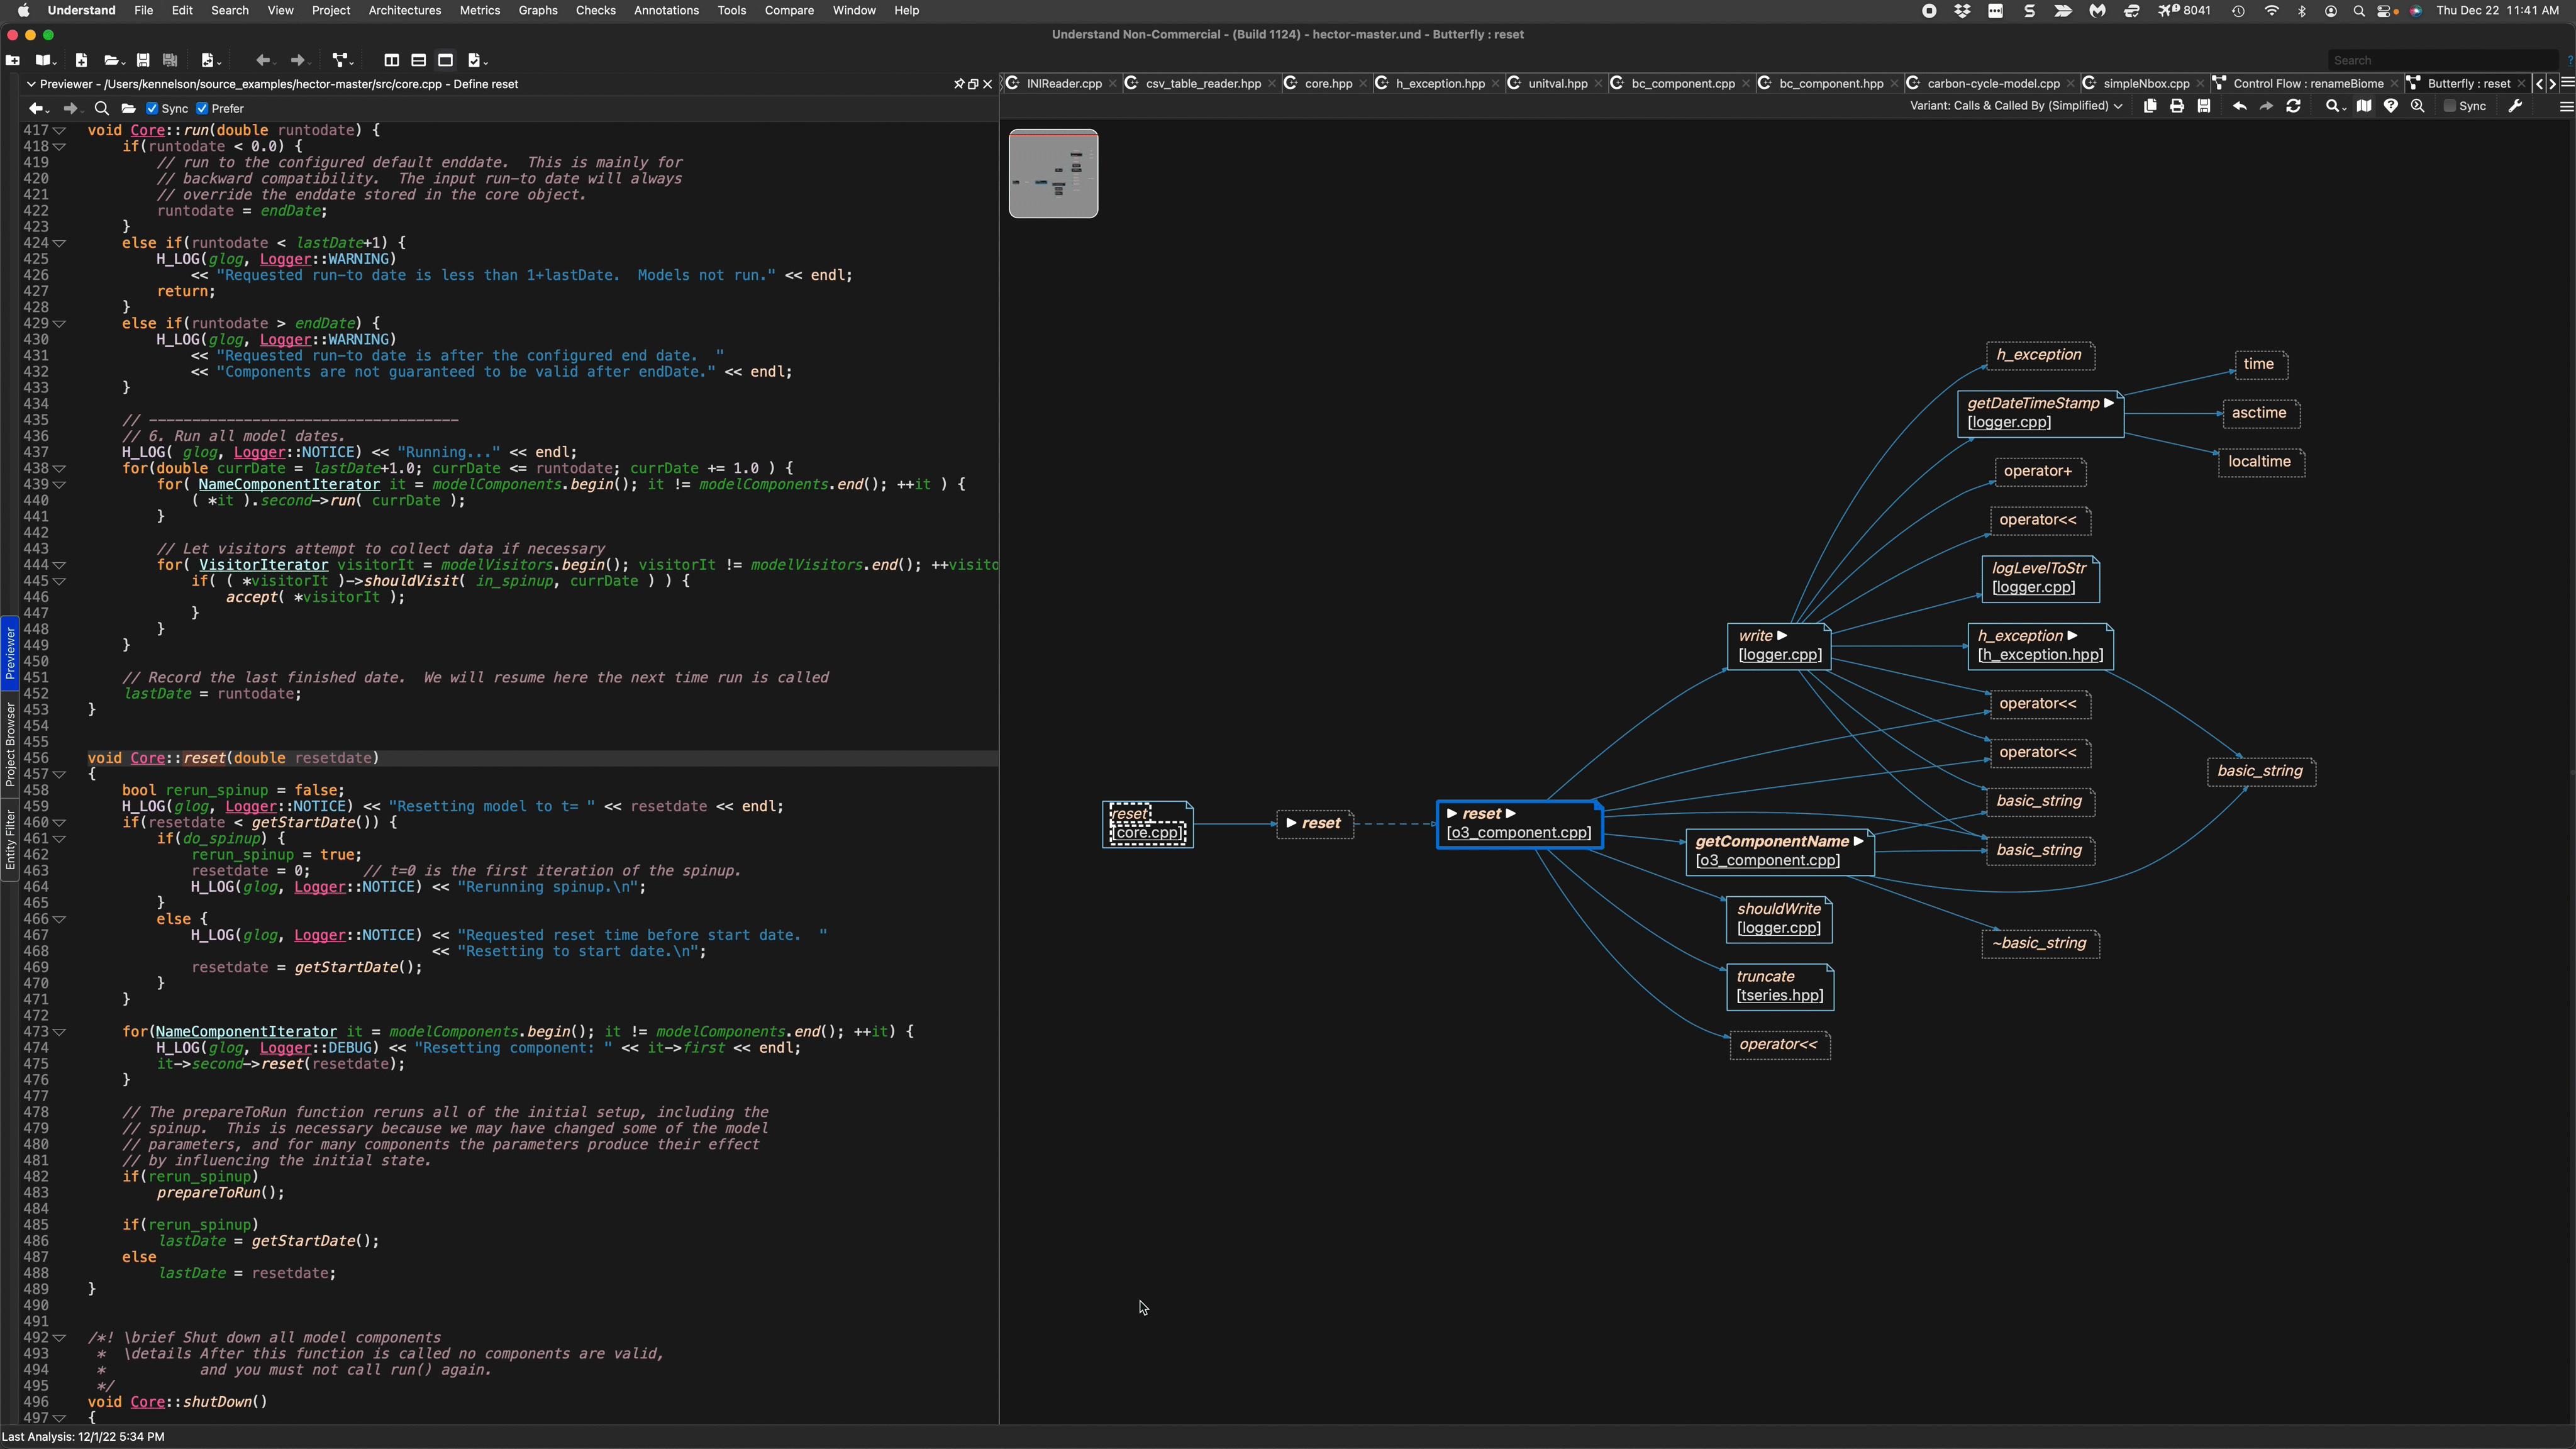Fold the for loop at line 473

(60, 1032)
